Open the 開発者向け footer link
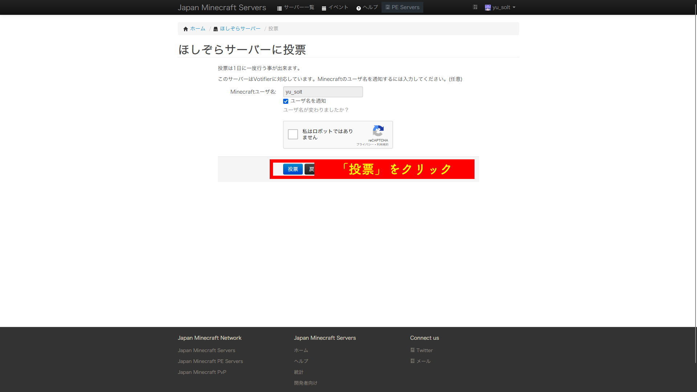Viewport: 697px width, 392px height. (x=305, y=383)
